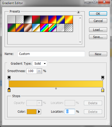Open the Gradient Type dropdown

pos(40,63)
